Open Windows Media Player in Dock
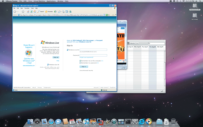Image resolution: width=203 pixels, height=127 pixels. click(149, 122)
